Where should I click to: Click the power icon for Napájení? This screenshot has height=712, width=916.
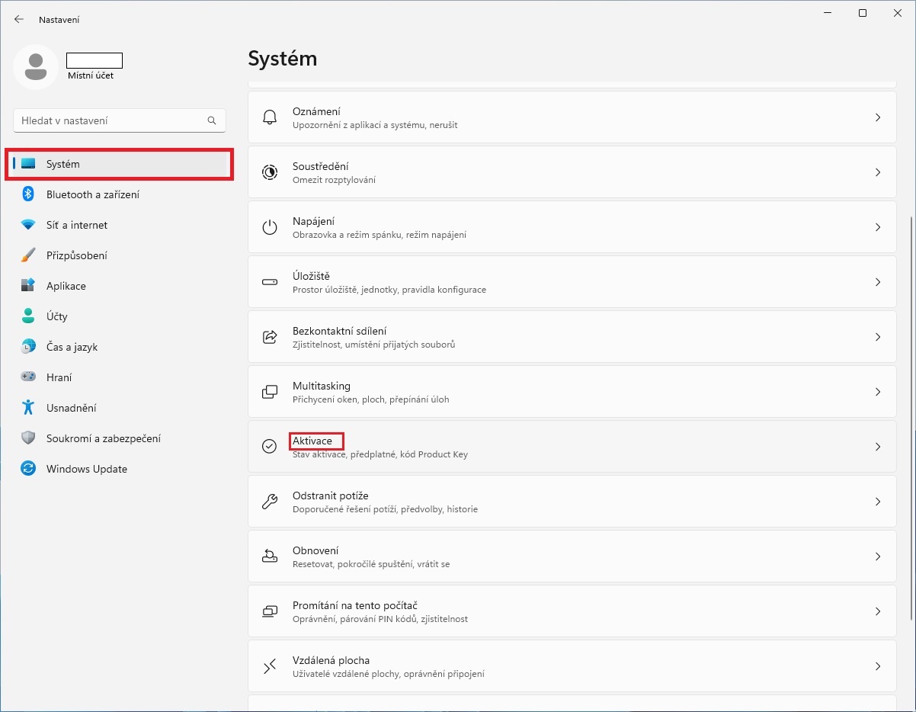click(x=270, y=227)
